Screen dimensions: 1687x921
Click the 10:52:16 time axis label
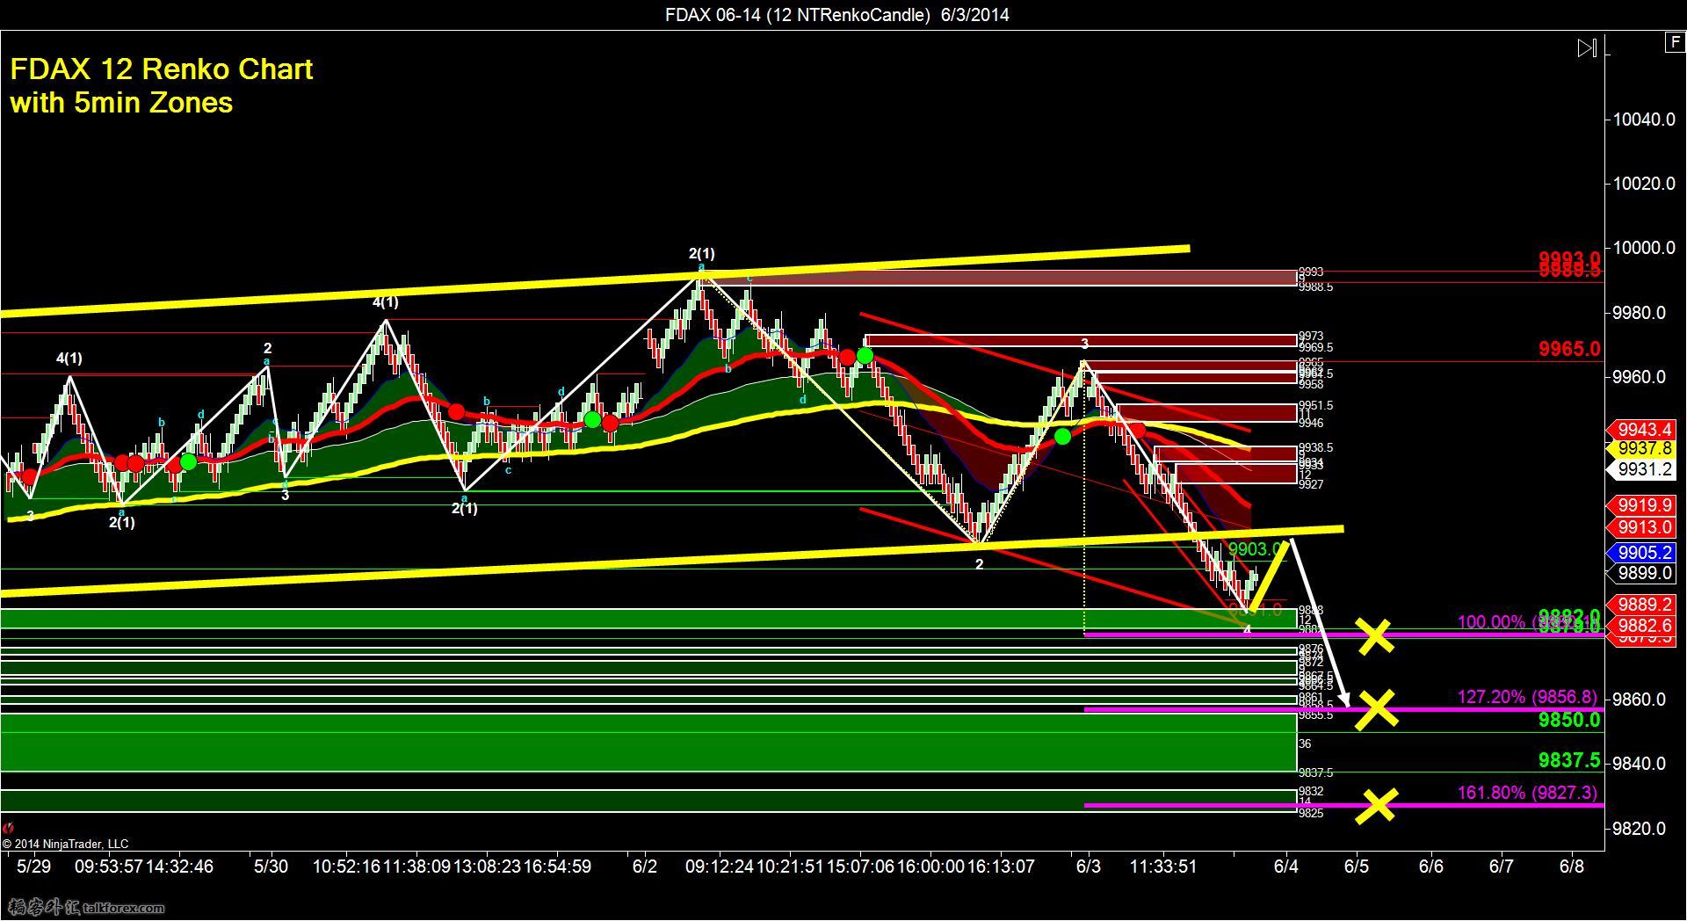coord(346,867)
